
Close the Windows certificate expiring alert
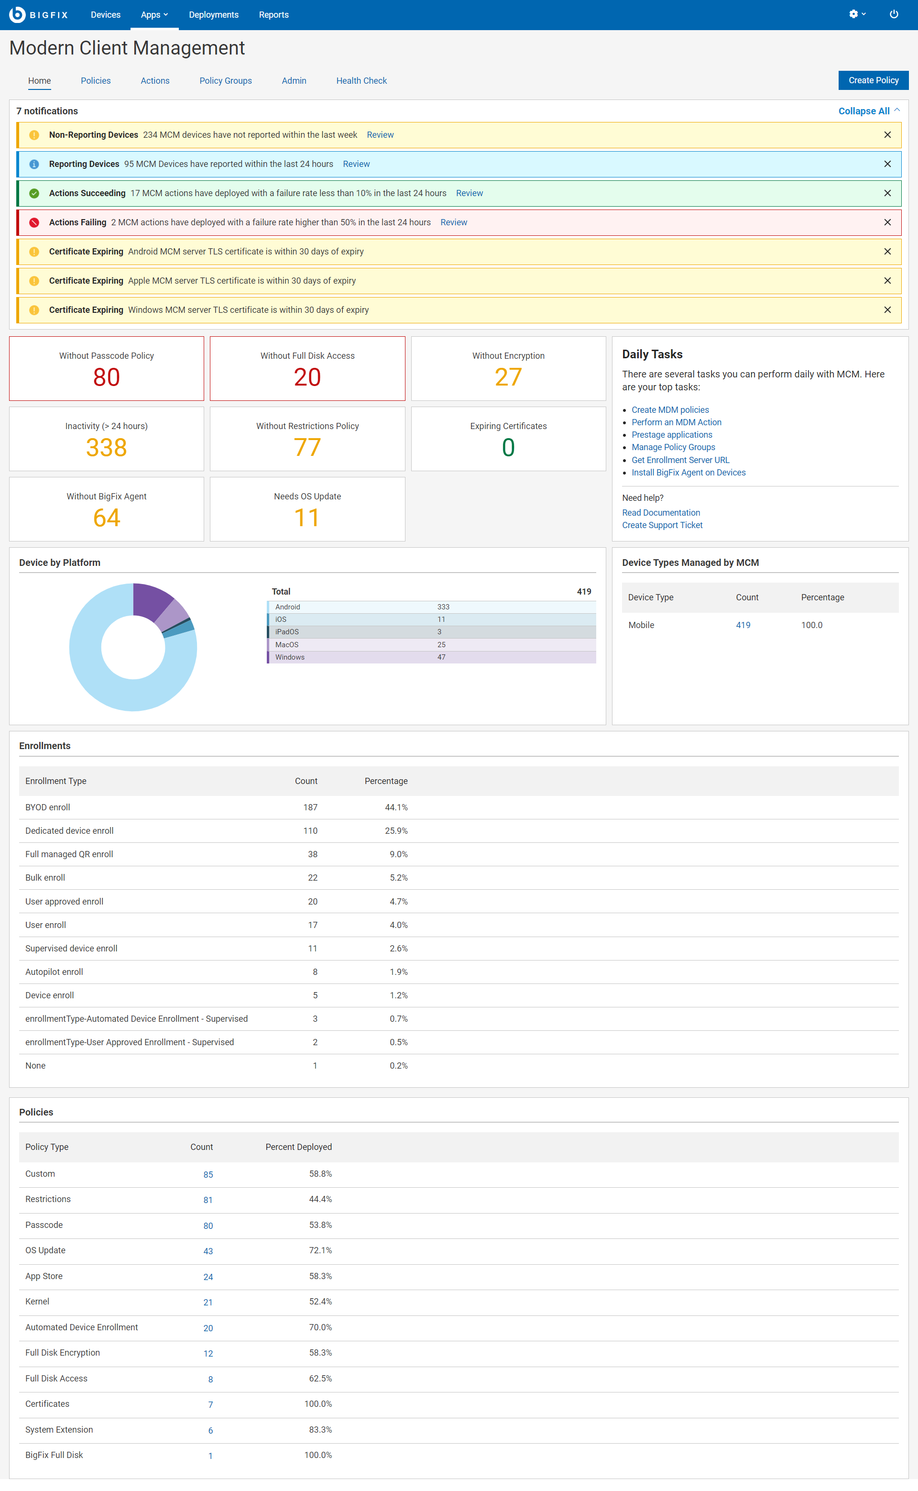point(887,310)
